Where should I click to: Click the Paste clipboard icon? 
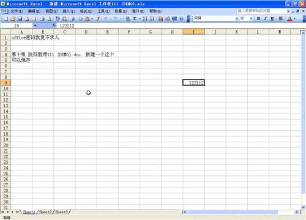pos(87,19)
